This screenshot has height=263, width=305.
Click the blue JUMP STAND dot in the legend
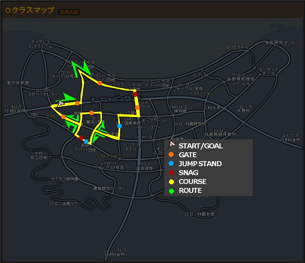pyautogui.click(x=171, y=163)
